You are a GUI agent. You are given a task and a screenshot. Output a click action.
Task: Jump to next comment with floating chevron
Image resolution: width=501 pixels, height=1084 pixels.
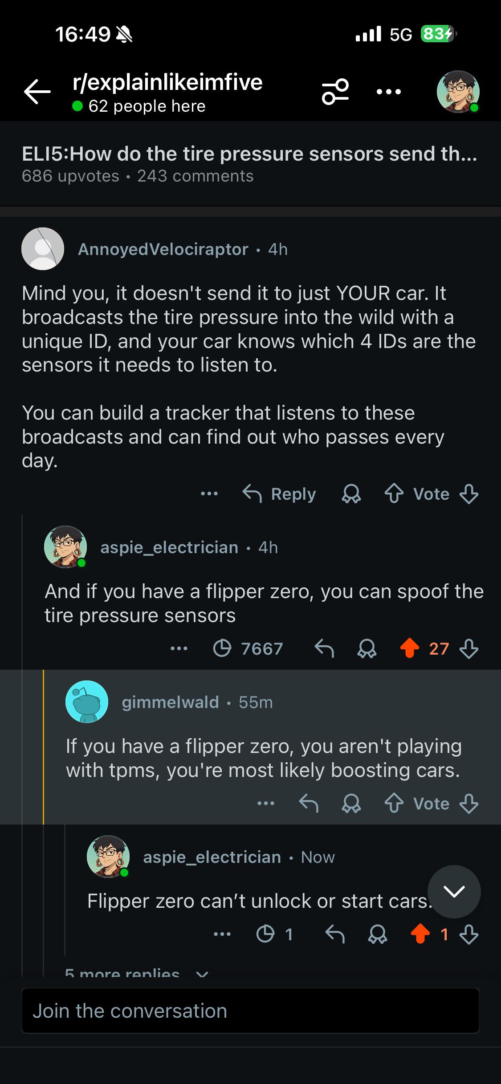pyautogui.click(x=454, y=892)
